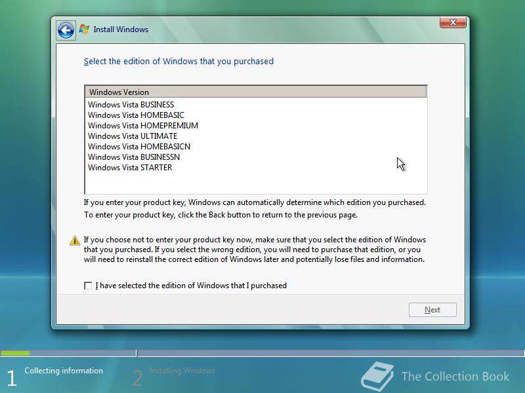
Task: Click the 'Install Windows' title text
Action: 121,29
